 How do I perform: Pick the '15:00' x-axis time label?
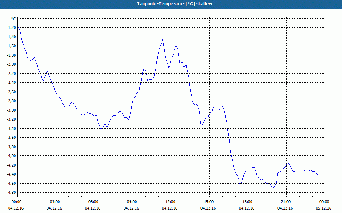pyautogui.click(x=209, y=202)
